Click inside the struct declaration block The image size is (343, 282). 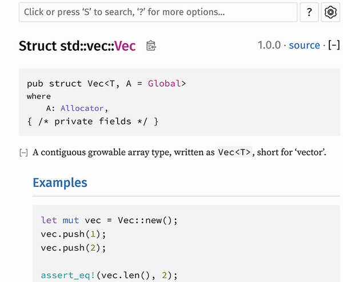(179, 102)
